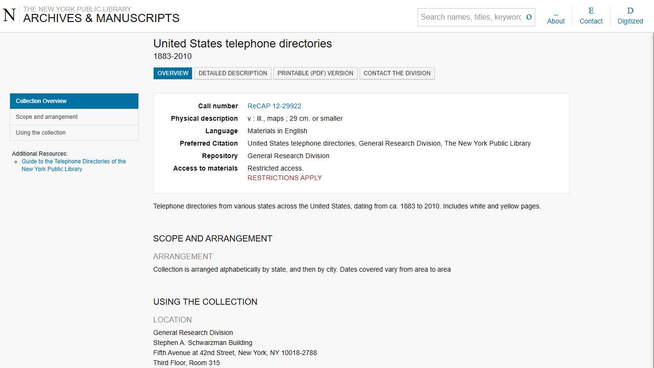Viewport: 654px width, 368px height.
Task: Open the ReCAP 12-29922 call number link
Action: click(x=274, y=106)
